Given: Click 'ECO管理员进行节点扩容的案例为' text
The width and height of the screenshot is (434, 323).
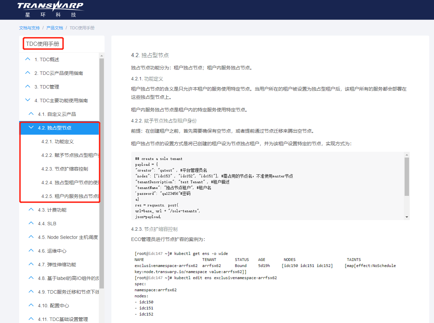Looking at the screenshot, I should click(x=168, y=239).
